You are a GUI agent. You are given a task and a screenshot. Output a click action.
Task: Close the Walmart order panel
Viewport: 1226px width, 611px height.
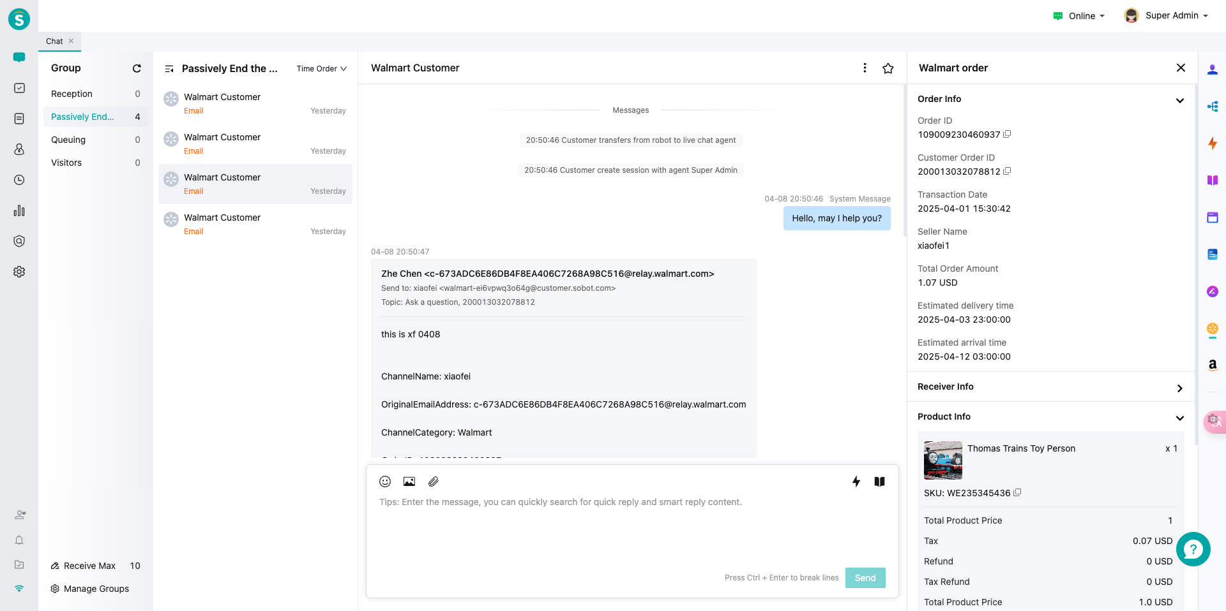pos(1181,68)
